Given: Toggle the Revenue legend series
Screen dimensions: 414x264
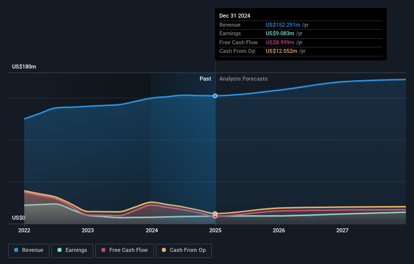Looking at the screenshot, I should click(x=29, y=250).
